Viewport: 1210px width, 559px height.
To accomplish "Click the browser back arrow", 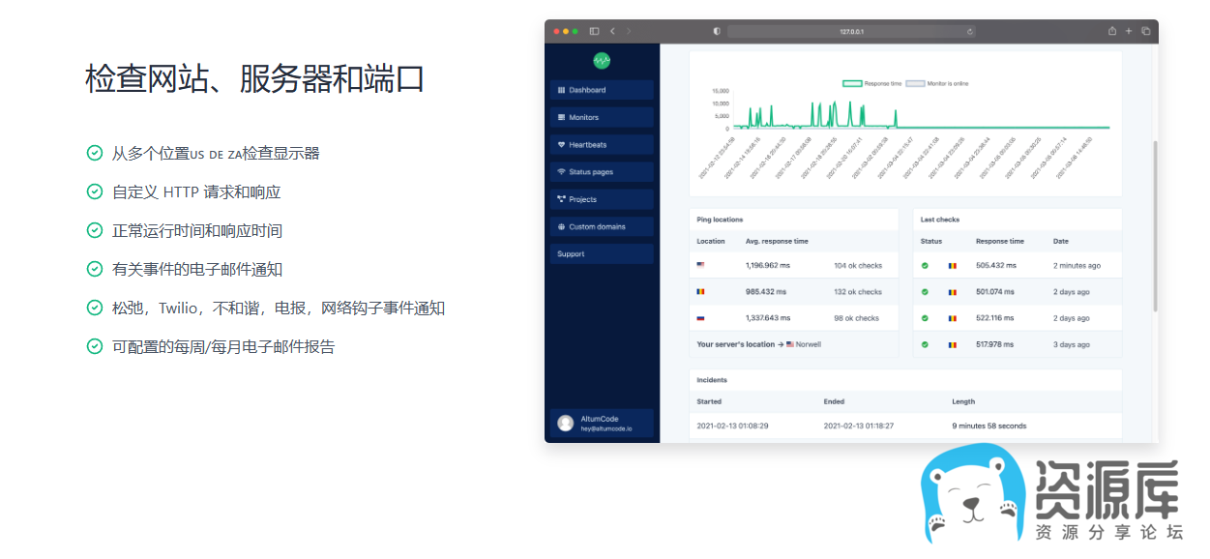I will (x=612, y=31).
